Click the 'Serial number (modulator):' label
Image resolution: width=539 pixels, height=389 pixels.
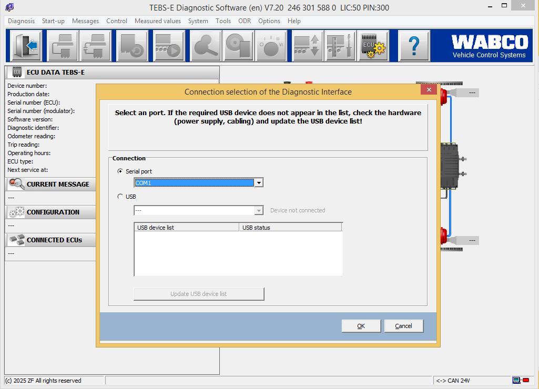[x=41, y=110]
